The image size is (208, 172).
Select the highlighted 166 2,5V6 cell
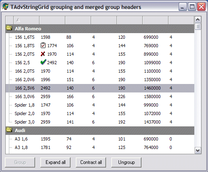pyautogui.click(x=25, y=88)
